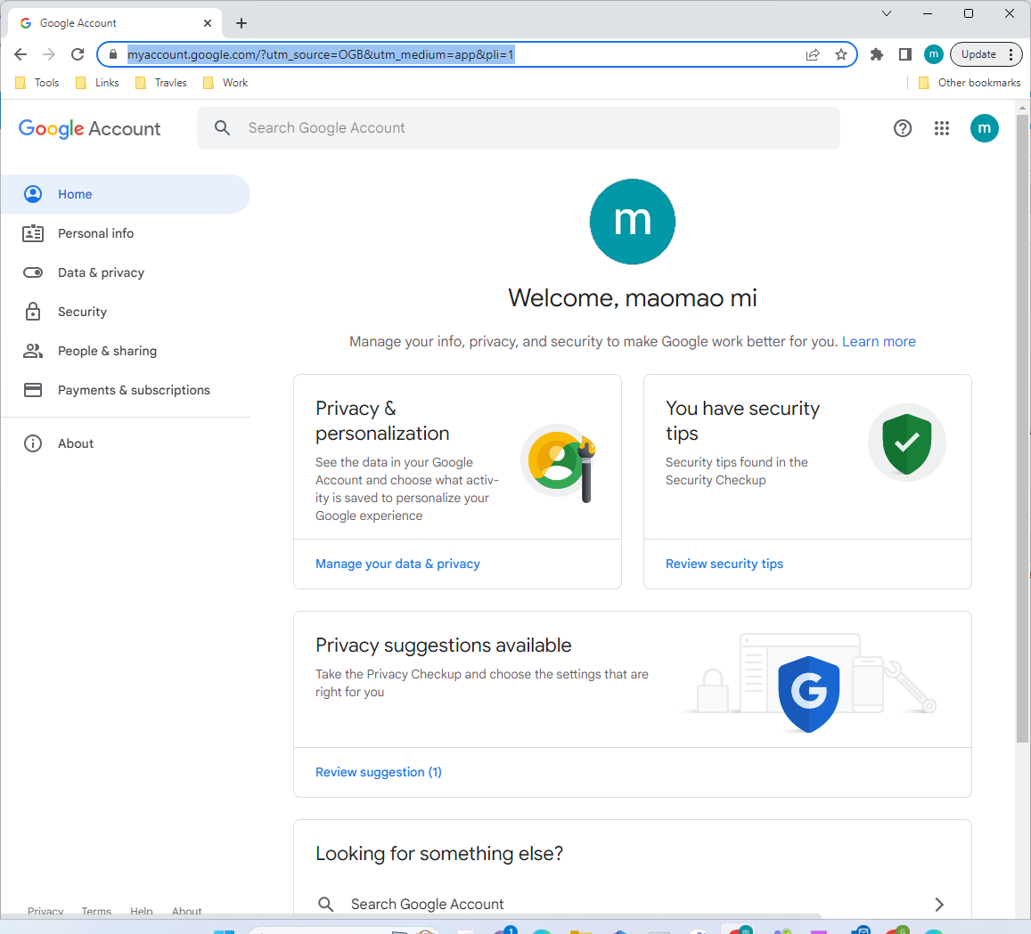Viewport: 1031px width, 934px height.
Task: Click the Update button in Chrome toolbar
Action: click(x=978, y=54)
